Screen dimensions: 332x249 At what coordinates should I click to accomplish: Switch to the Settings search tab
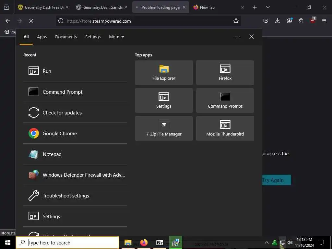[x=93, y=37]
